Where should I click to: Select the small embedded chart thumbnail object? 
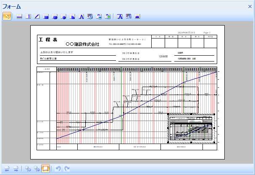[191, 129]
